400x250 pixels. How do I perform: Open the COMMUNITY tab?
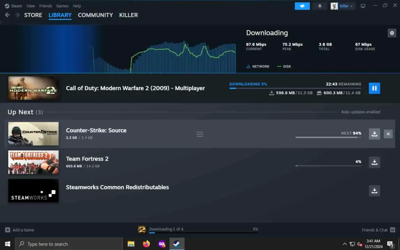coord(95,15)
